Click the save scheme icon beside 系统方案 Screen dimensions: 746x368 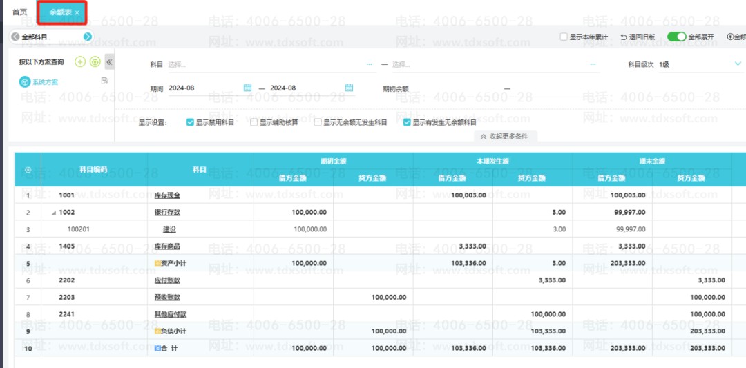tap(105, 81)
